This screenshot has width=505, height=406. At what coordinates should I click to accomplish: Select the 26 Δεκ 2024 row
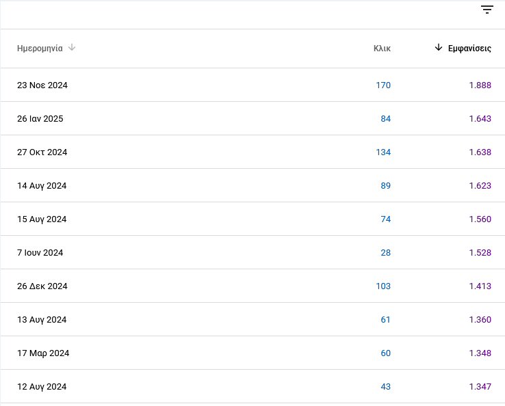click(x=252, y=286)
